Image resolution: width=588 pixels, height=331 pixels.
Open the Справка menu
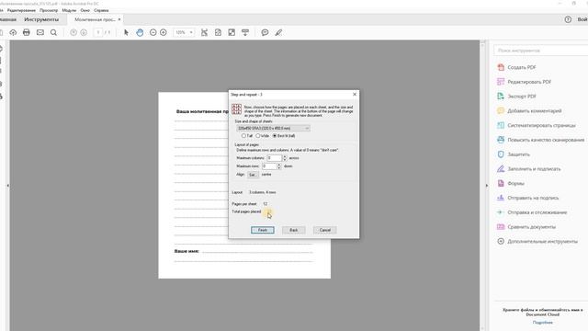[x=101, y=10]
